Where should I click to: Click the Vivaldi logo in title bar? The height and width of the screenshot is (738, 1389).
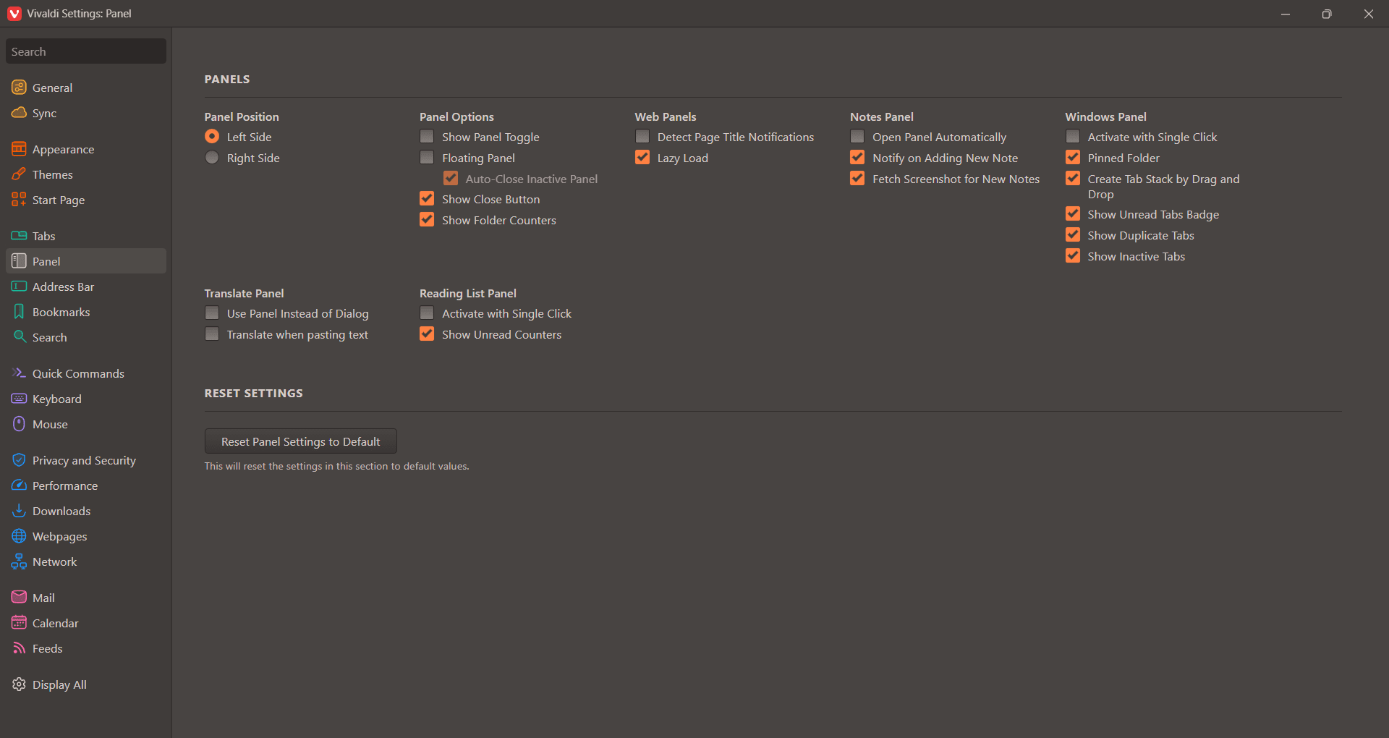click(14, 14)
